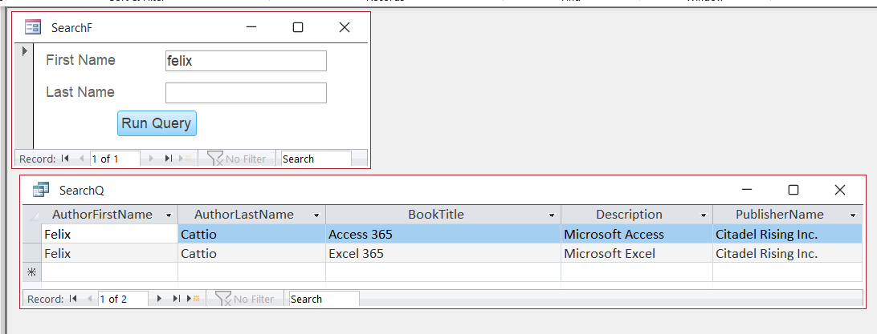Toggle the No Filter indicator in SearchQ
The height and width of the screenshot is (334, 877).
point(243,299)
